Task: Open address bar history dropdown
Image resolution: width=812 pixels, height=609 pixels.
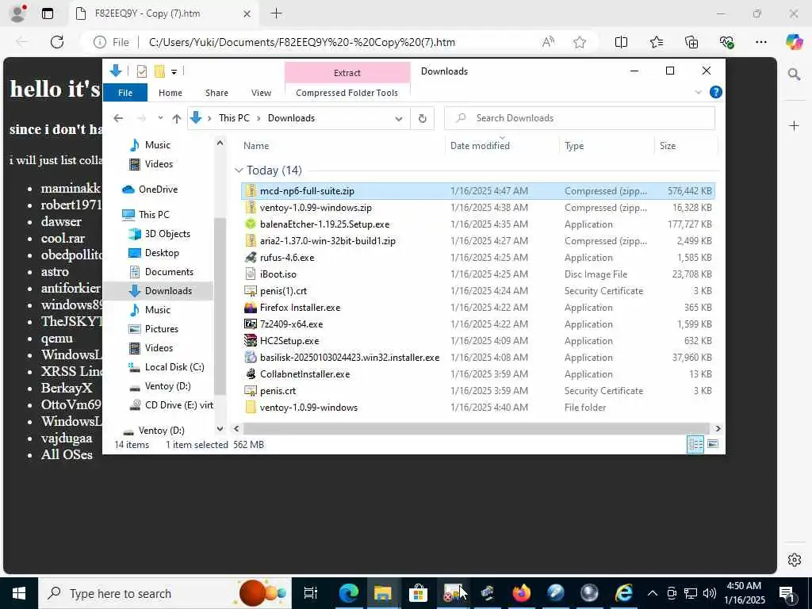Action: point(399,119)
